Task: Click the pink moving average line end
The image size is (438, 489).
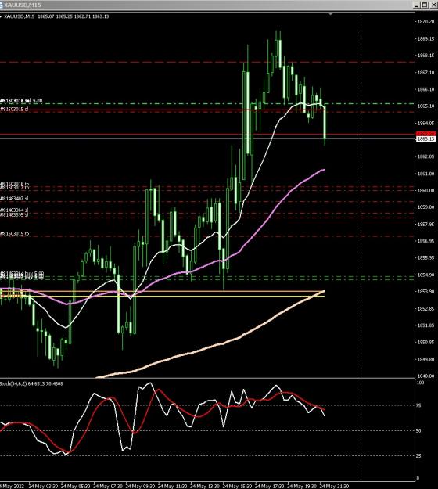Action: [324, 170]
